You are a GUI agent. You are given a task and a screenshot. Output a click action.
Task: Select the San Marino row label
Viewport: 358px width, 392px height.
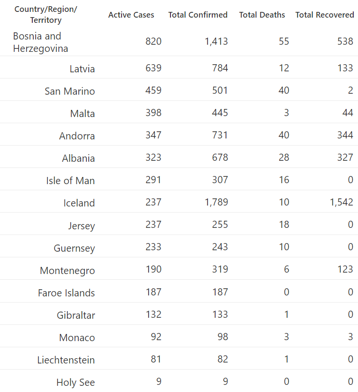click(x=70, y=91)
